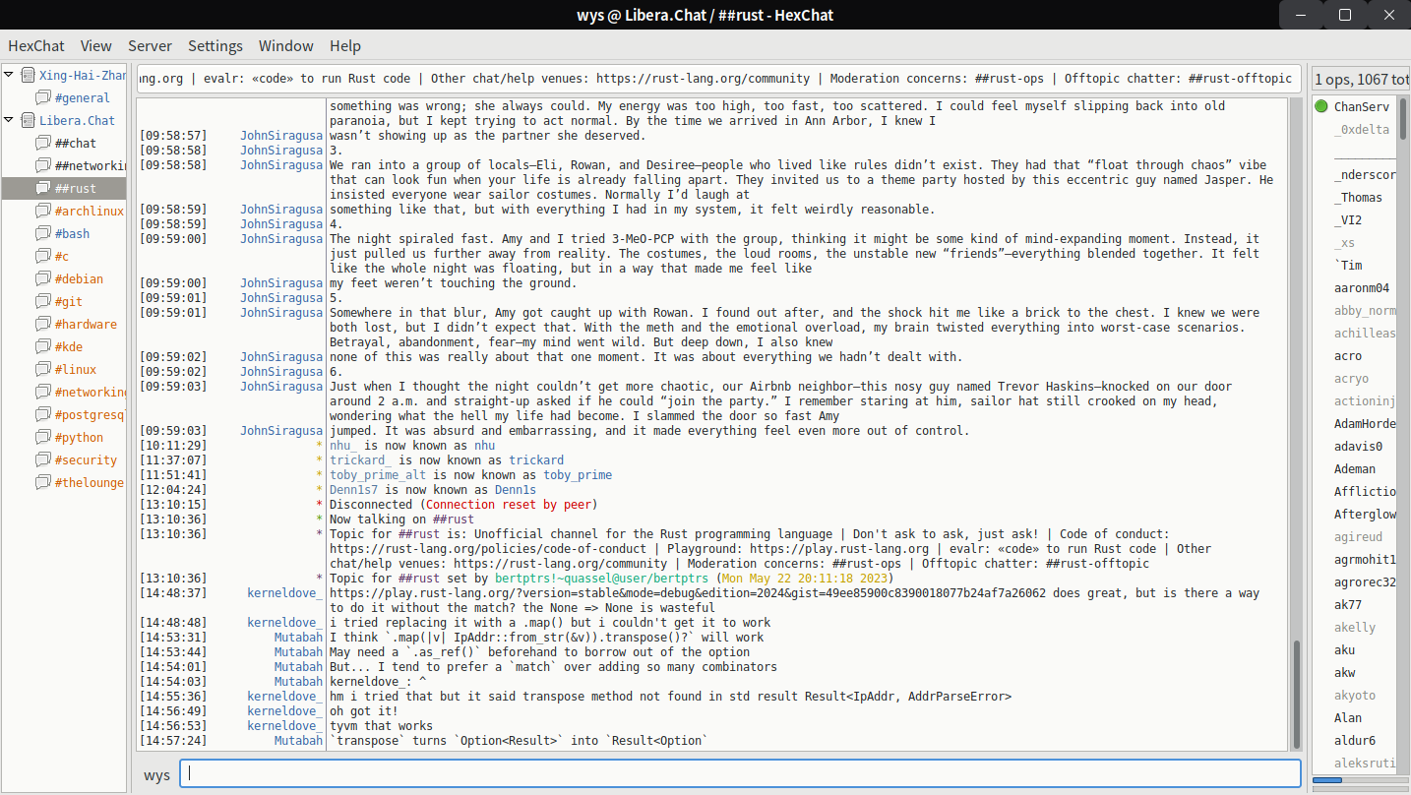Collapse the Xing-Hai-Zhan server tree

(9, 75)
